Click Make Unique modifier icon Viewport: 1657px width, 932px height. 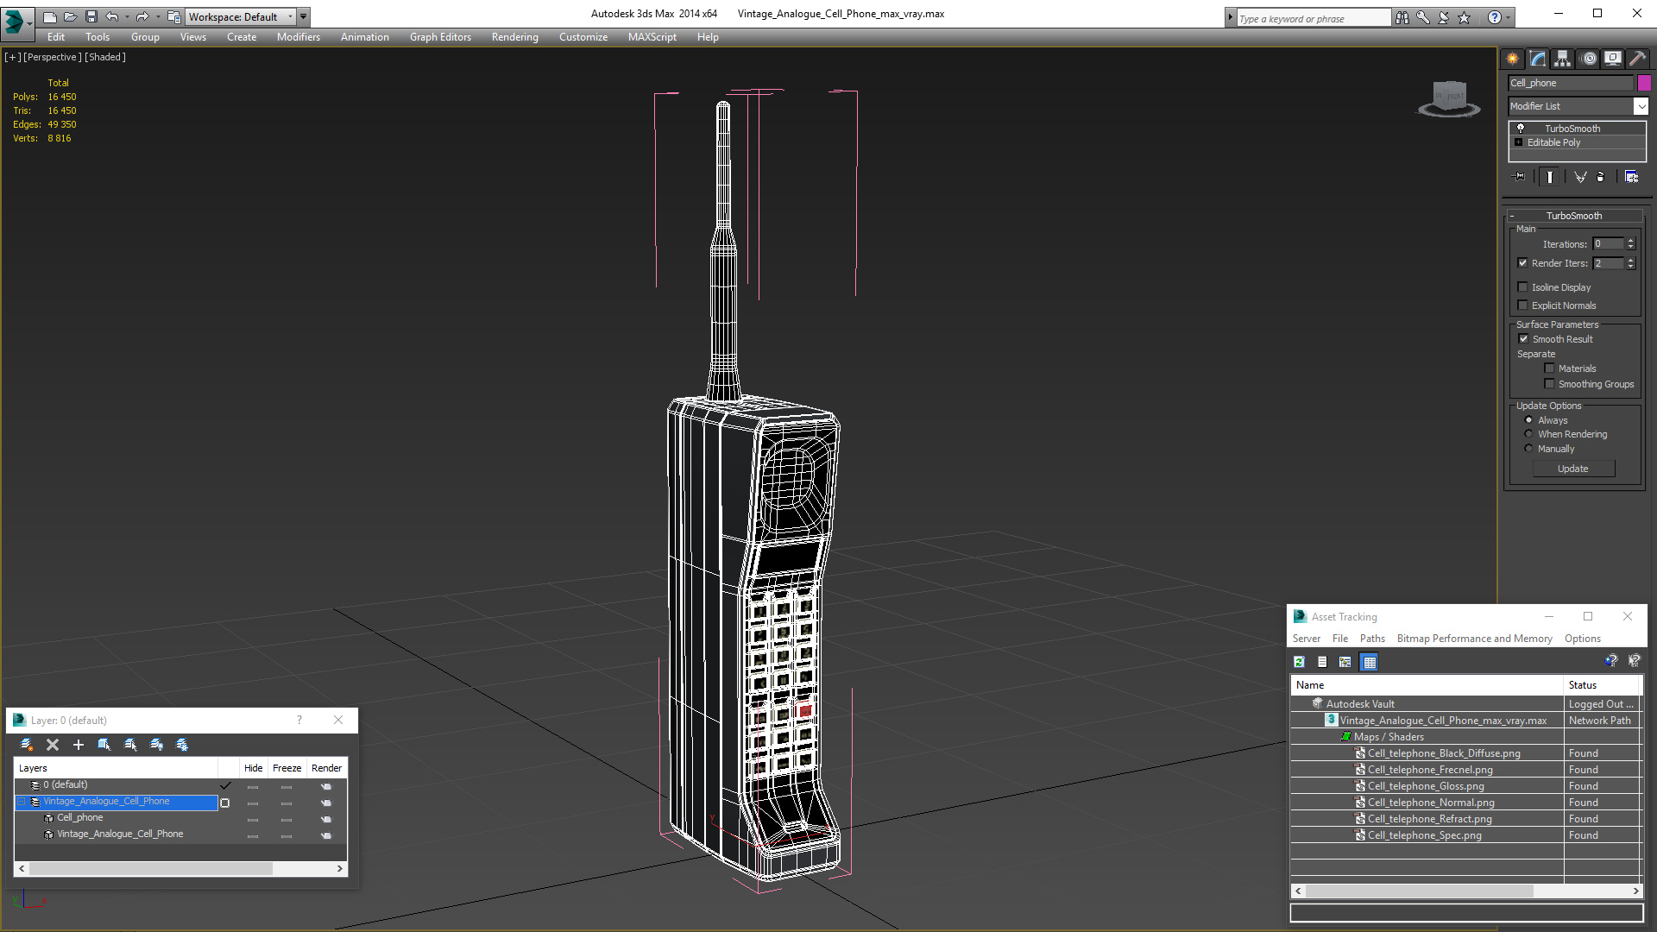point(1579,177)
